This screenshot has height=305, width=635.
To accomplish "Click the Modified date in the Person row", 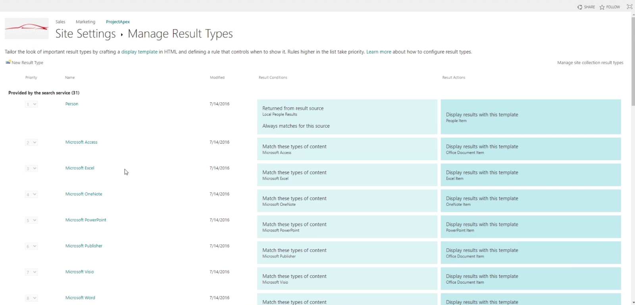I will pos(219,104).
